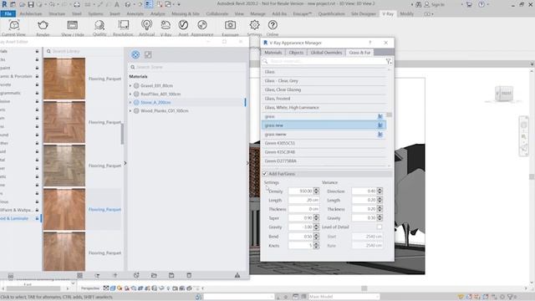Screen dimensions: 535x301
Task: Click the Search Library field
Action: (x=83, y=51)
